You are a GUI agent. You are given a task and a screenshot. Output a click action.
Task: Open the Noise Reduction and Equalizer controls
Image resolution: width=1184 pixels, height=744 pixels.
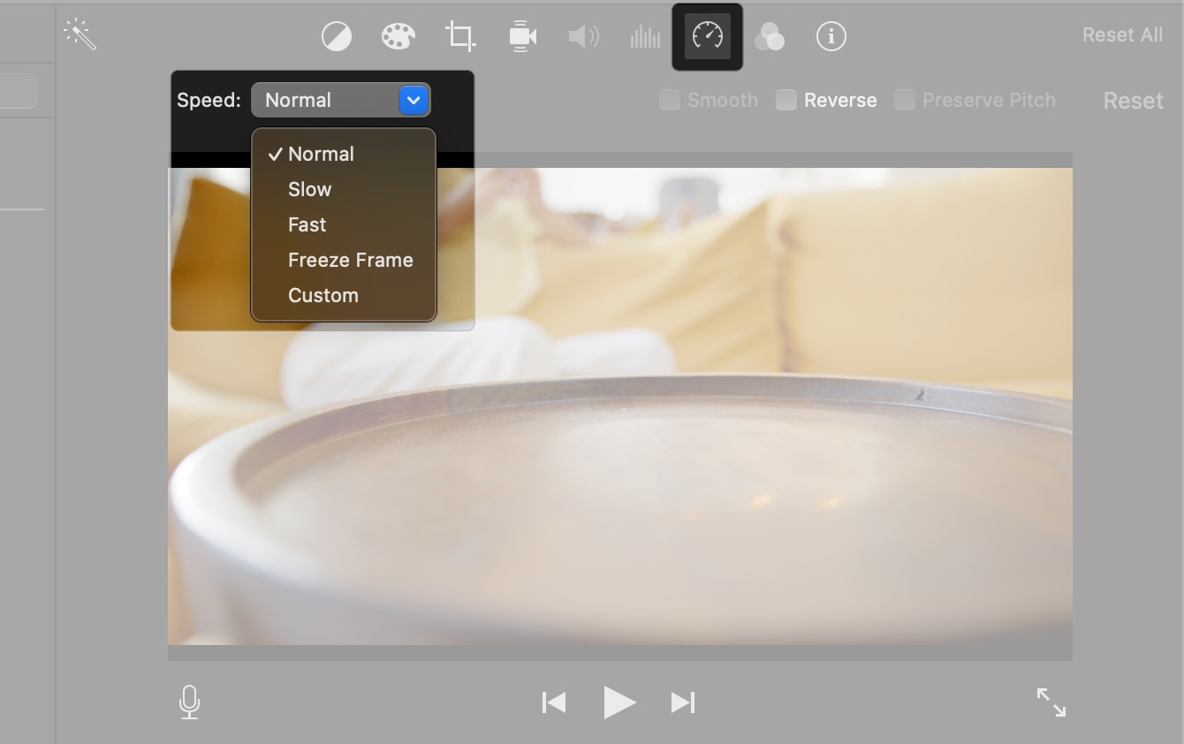pos(645,36)
